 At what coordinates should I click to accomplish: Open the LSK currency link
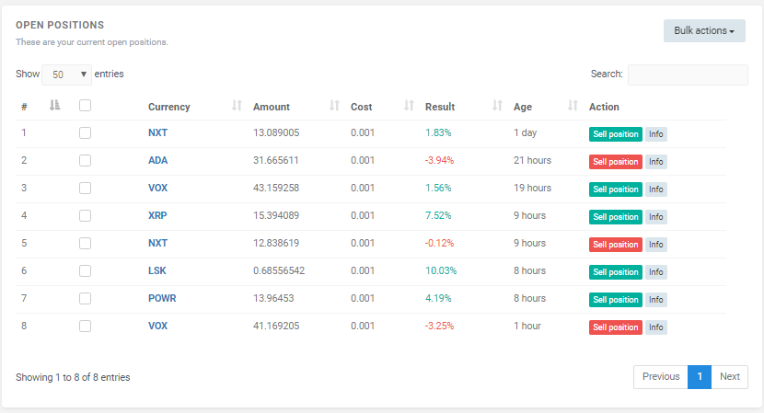point(157,271)
